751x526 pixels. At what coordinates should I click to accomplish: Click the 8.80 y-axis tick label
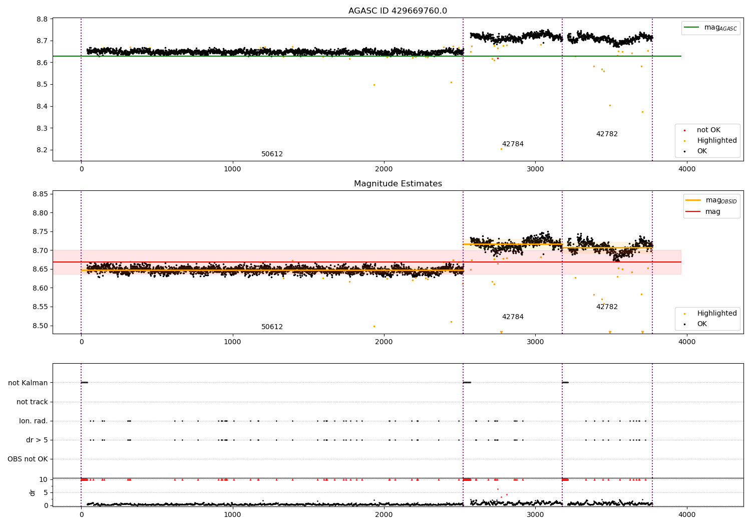41,213
